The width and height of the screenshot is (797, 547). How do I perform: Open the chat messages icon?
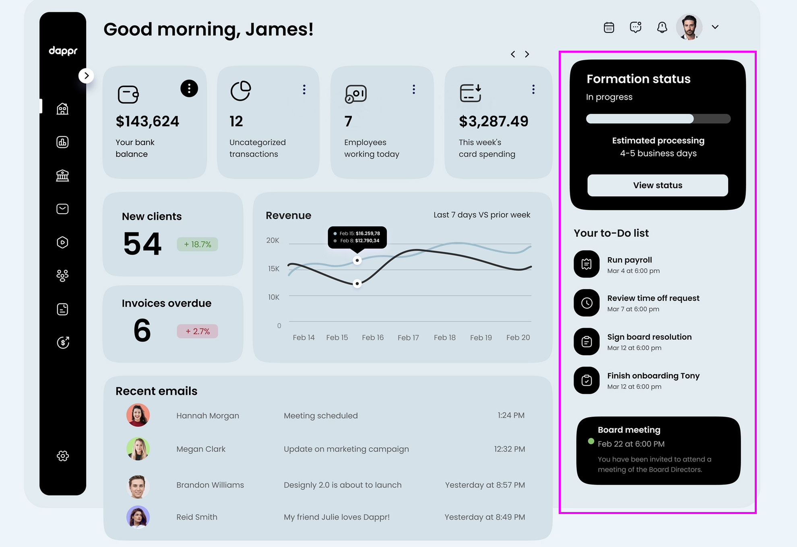635,27
